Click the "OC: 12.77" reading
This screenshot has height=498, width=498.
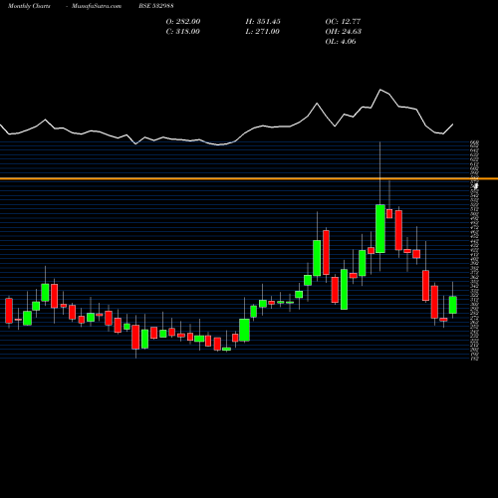pyautogui.click(x=343, y=21)
